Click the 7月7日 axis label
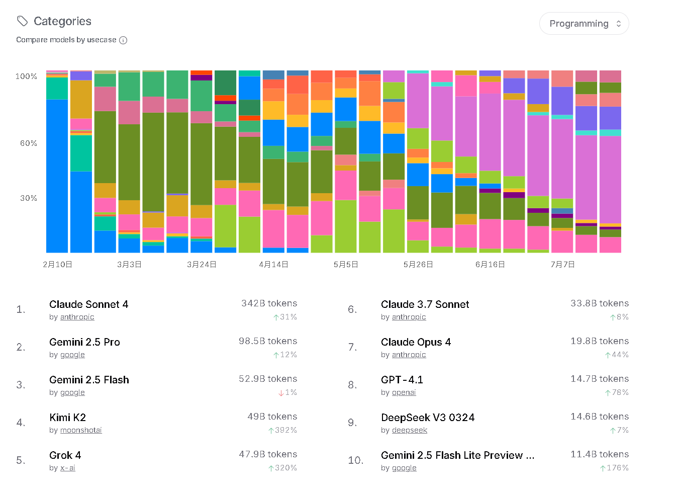 (x=562, y=265)
